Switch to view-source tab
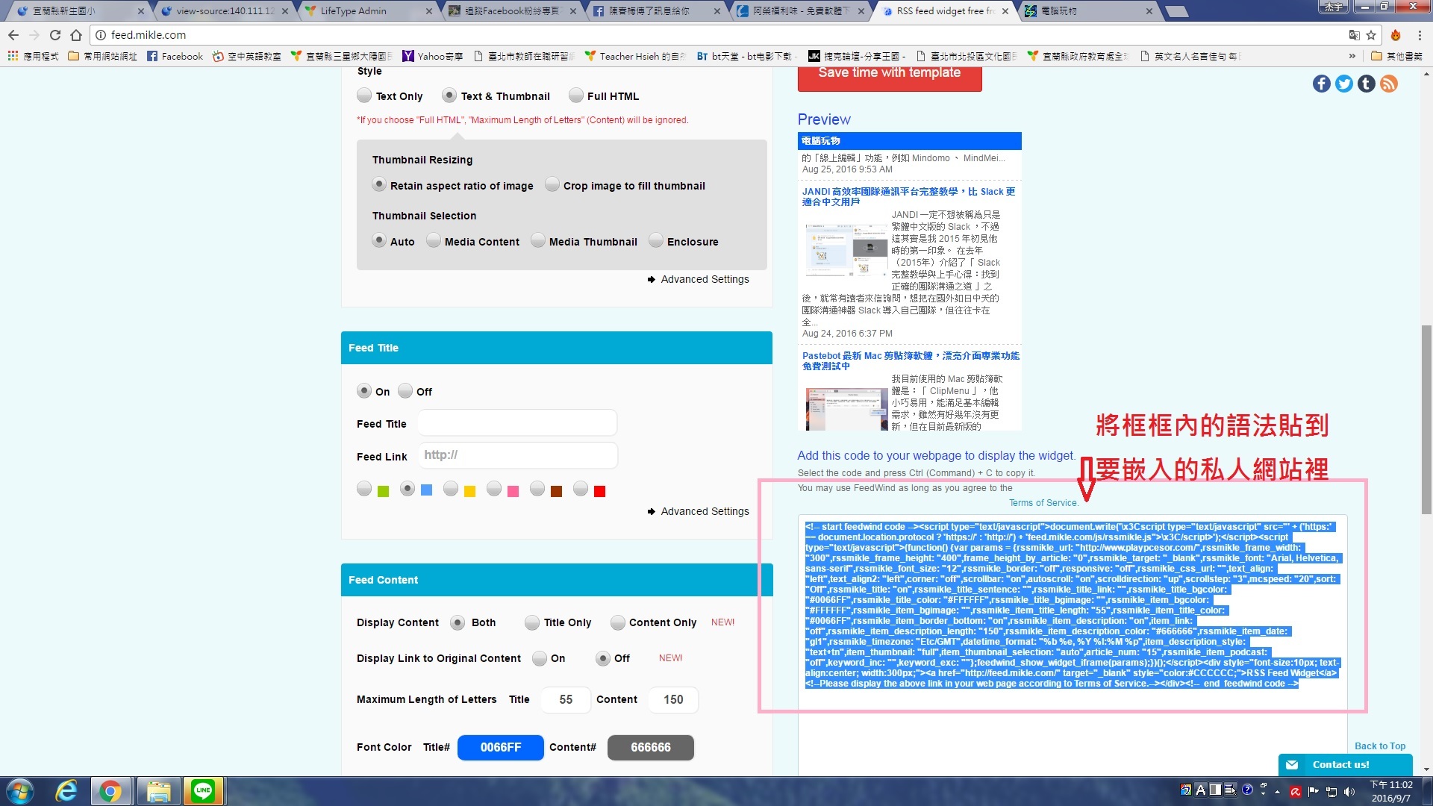 tap(224, 11)
